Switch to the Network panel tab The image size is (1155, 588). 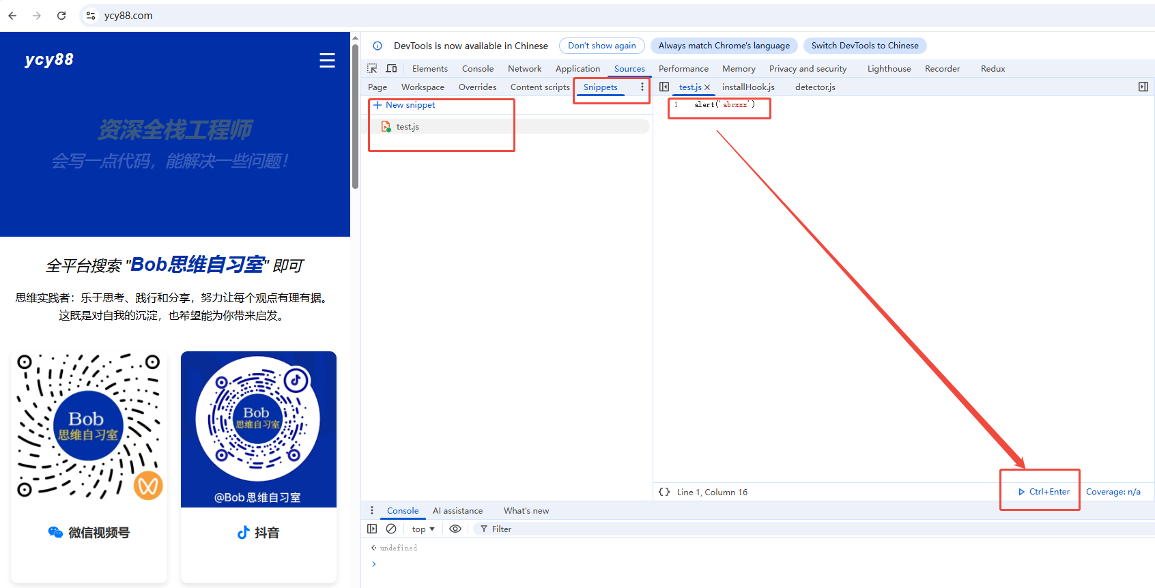(x=524, y=69)
